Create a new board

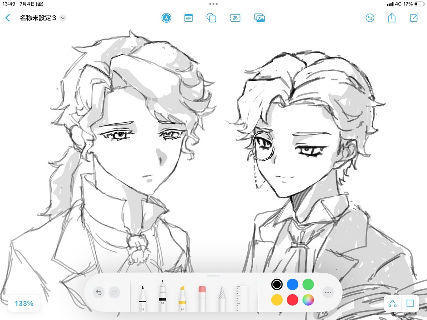(x=414, y=18)
